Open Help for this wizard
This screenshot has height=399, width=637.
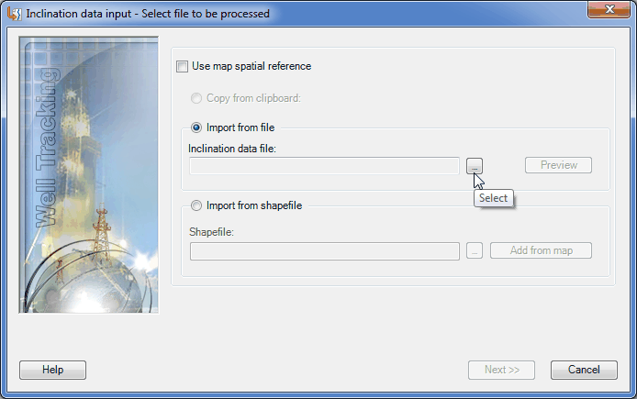(x=53, y=370)
